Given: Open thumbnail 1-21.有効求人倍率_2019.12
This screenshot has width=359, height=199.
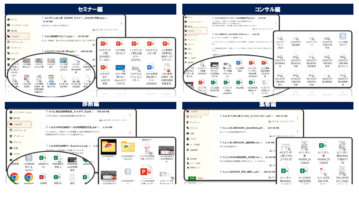Looking at the screenshot, I should 63,60.
